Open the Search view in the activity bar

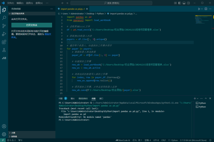4,18
